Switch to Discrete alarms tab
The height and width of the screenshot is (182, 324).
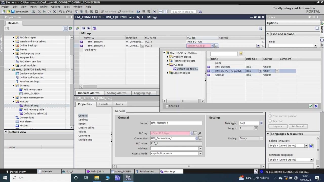point(89,93)
